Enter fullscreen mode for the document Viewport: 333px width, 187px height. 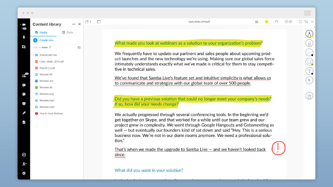pyautogui.click(x=306, y=22)
